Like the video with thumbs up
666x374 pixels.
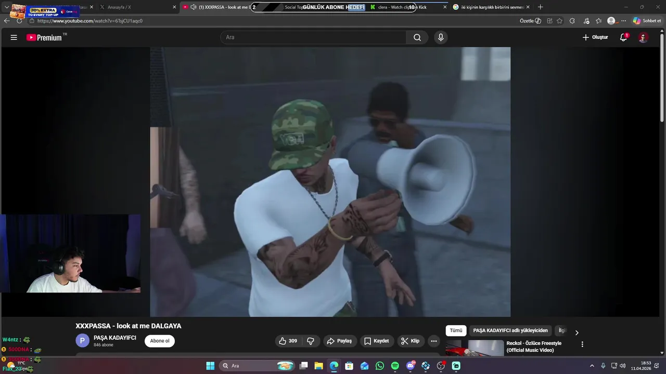(x=288, y=341)
